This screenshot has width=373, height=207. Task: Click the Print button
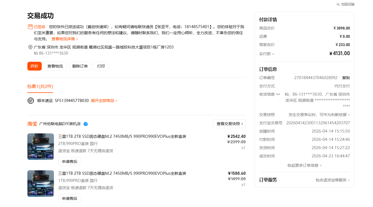(101, 66)
